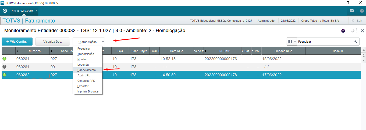The height and width of the screenshot is (130, 366).
Task: Click time cell 14:50:50
Action: [168, 75]
